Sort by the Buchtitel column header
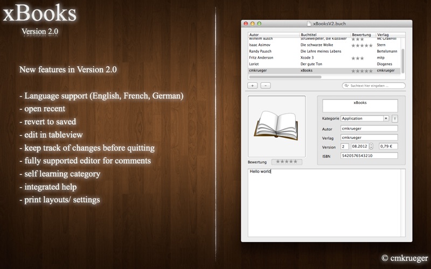The image size is (431, 269). tap(325, 35)
